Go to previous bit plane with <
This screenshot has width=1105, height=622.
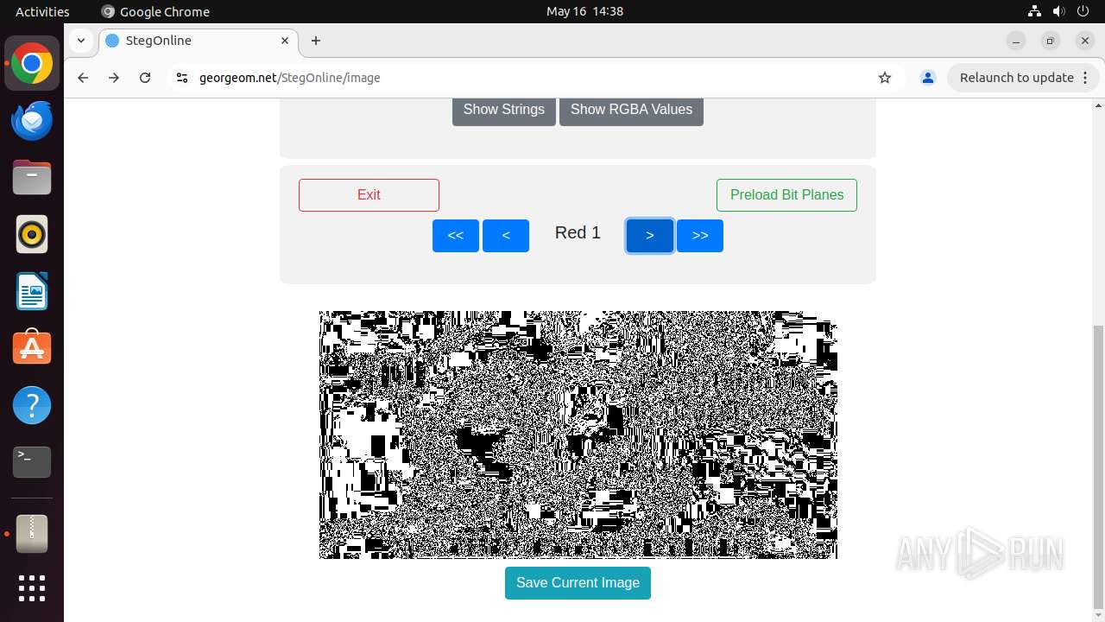[506, 236]
